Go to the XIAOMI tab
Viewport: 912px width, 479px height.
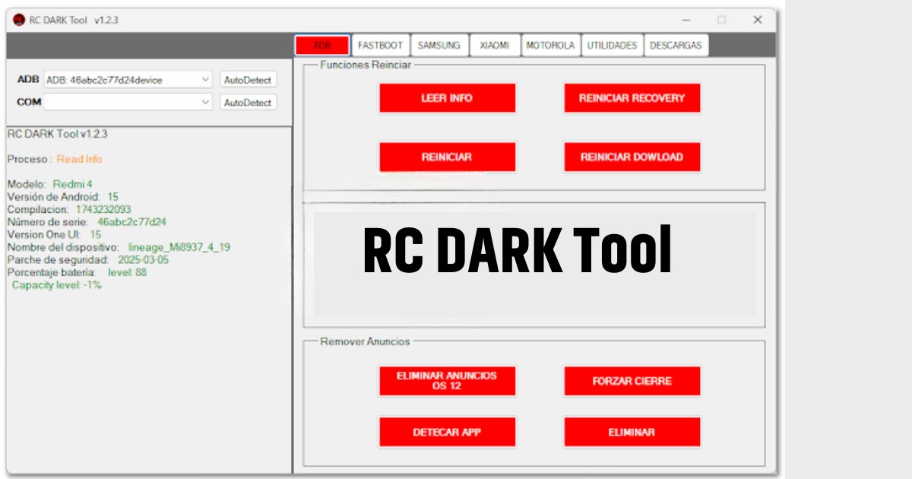point(495,46)
